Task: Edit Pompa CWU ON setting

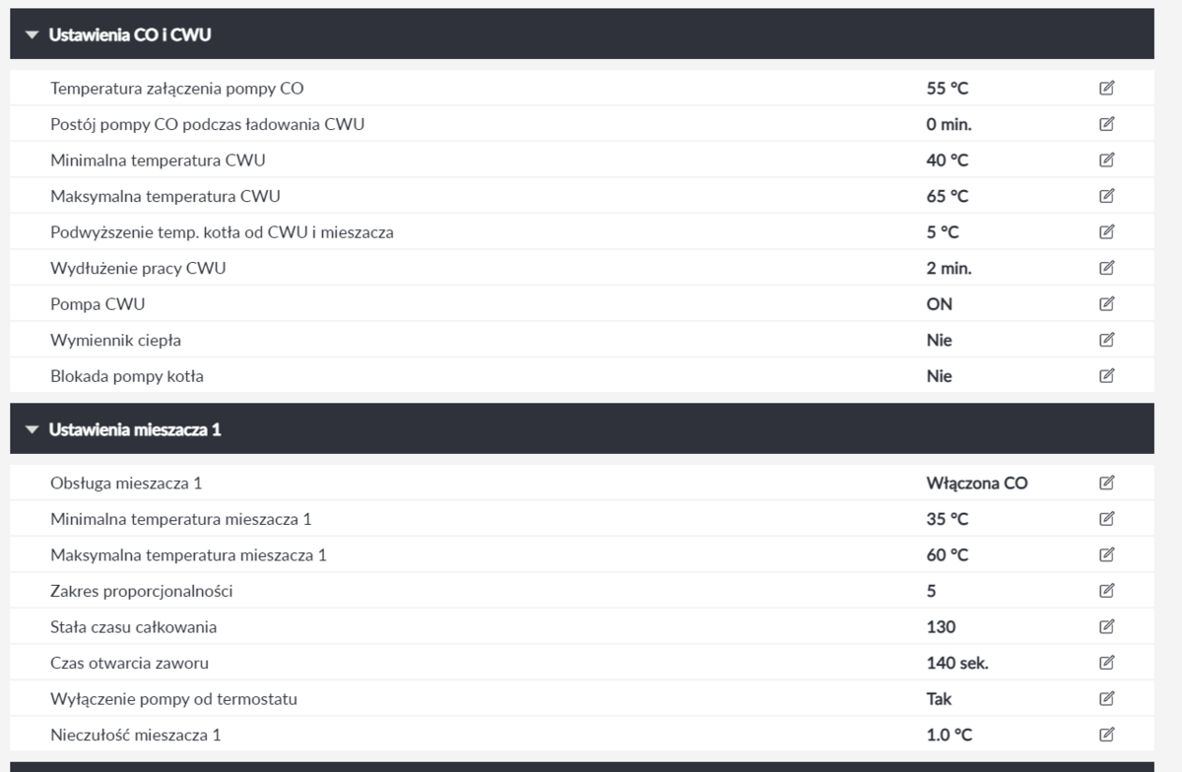Action: tap(1106, 304)
